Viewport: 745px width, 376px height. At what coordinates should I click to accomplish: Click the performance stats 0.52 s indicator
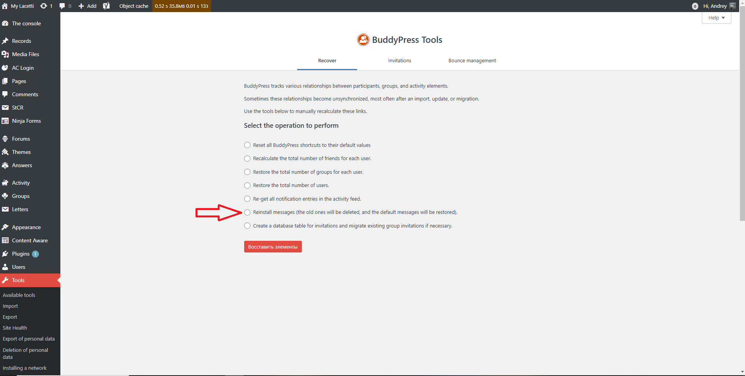tap(181, 6)
